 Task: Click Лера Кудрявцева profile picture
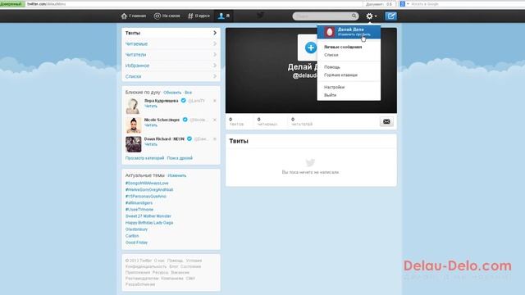coord(133,106)
